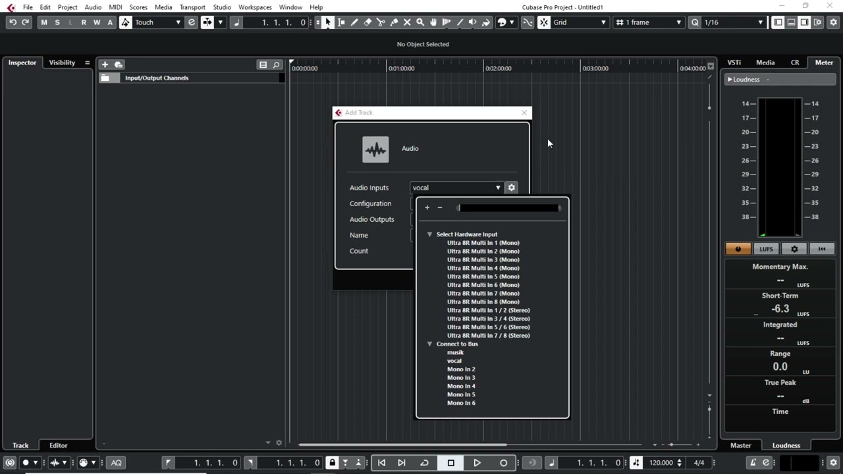The width and height of the screenshot is (843, 474).
Task: Select the Line tool
Action: (x=460, y=22)
